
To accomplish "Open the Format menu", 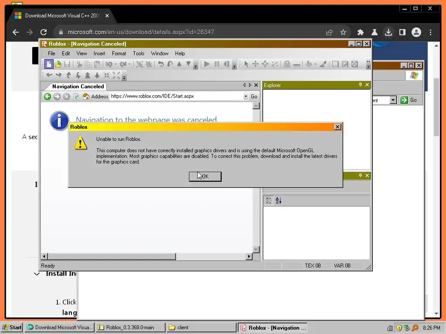I will click(119, 53).
